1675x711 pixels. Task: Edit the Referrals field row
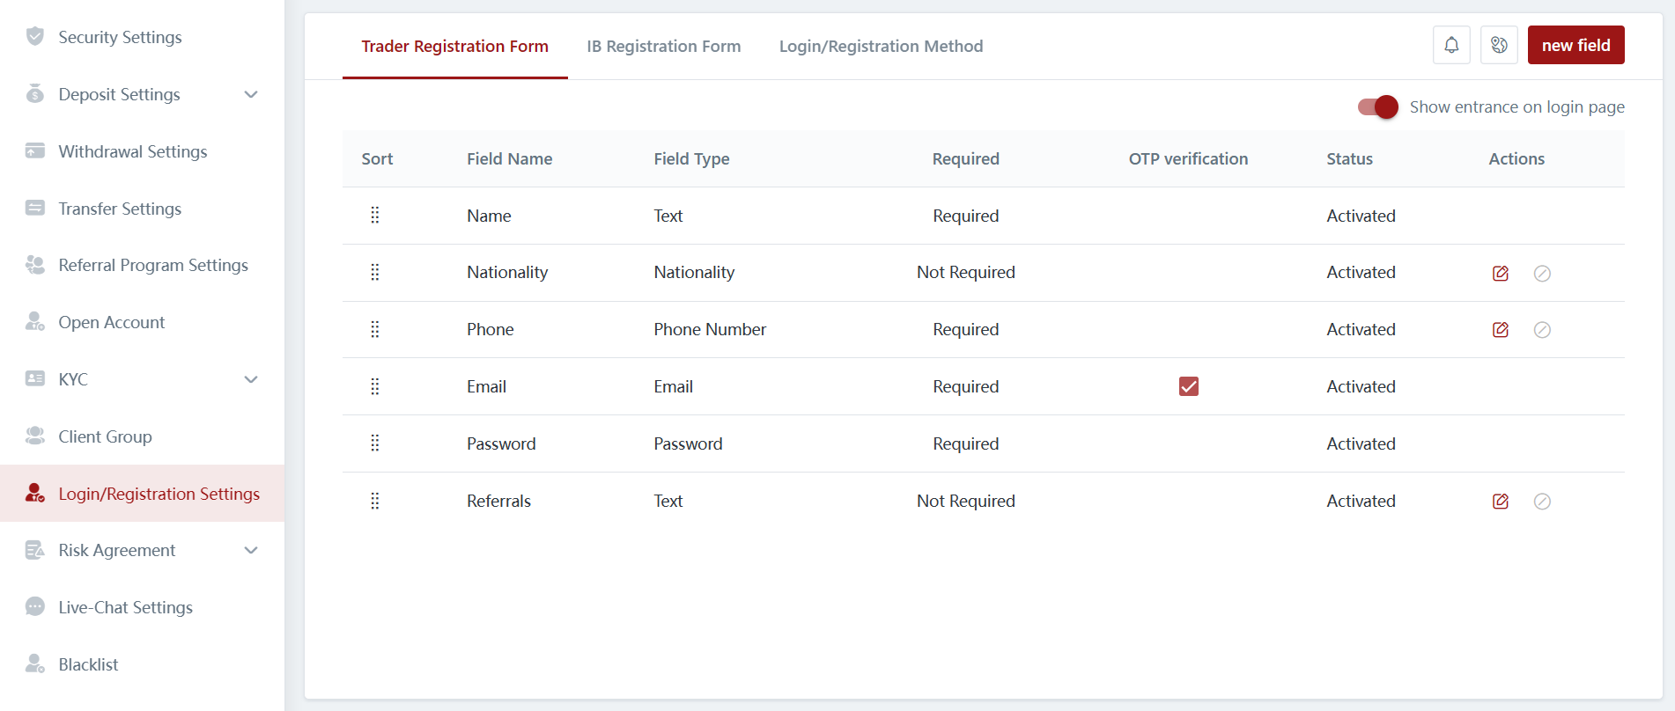[1501, 502]
